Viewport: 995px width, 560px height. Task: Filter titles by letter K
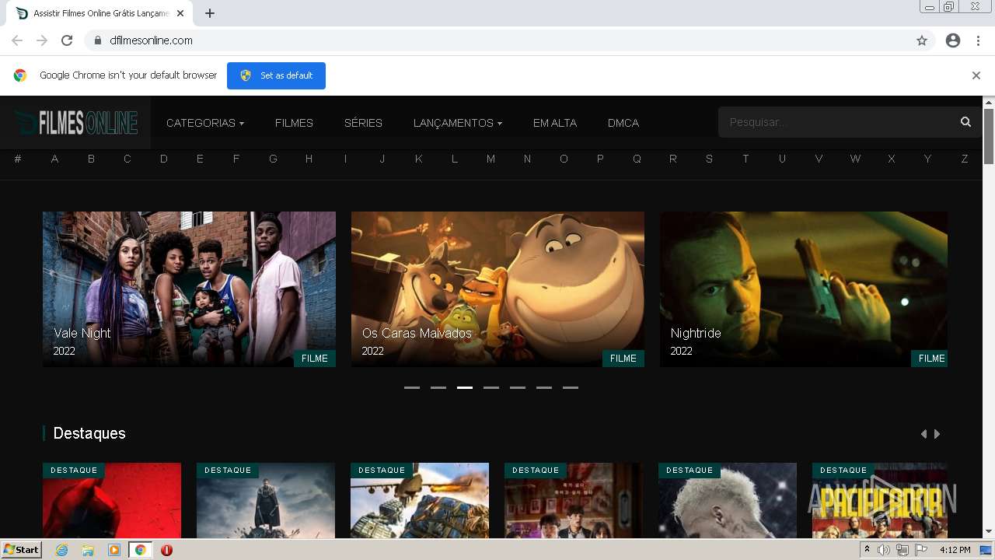coord(418,159)
